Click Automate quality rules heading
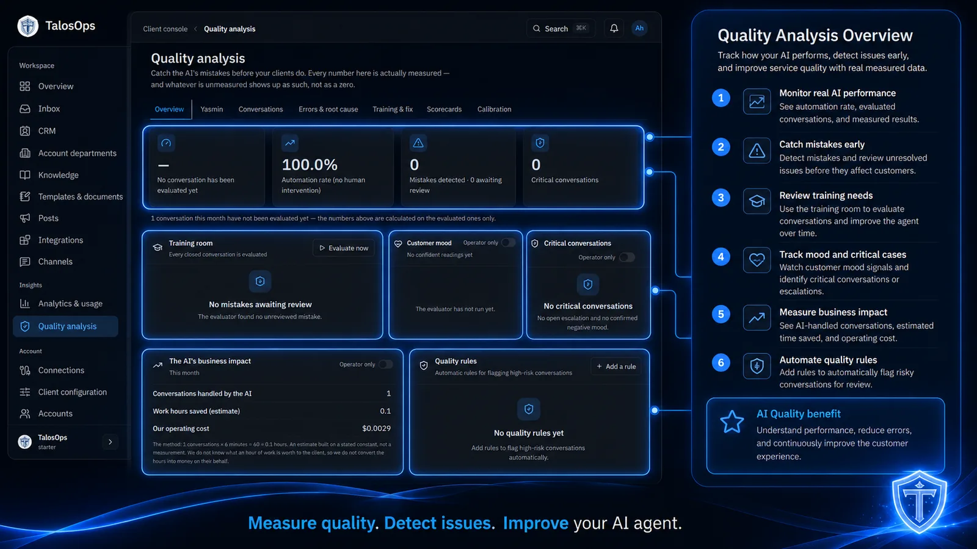977x549 pixels. coord(828,361)
